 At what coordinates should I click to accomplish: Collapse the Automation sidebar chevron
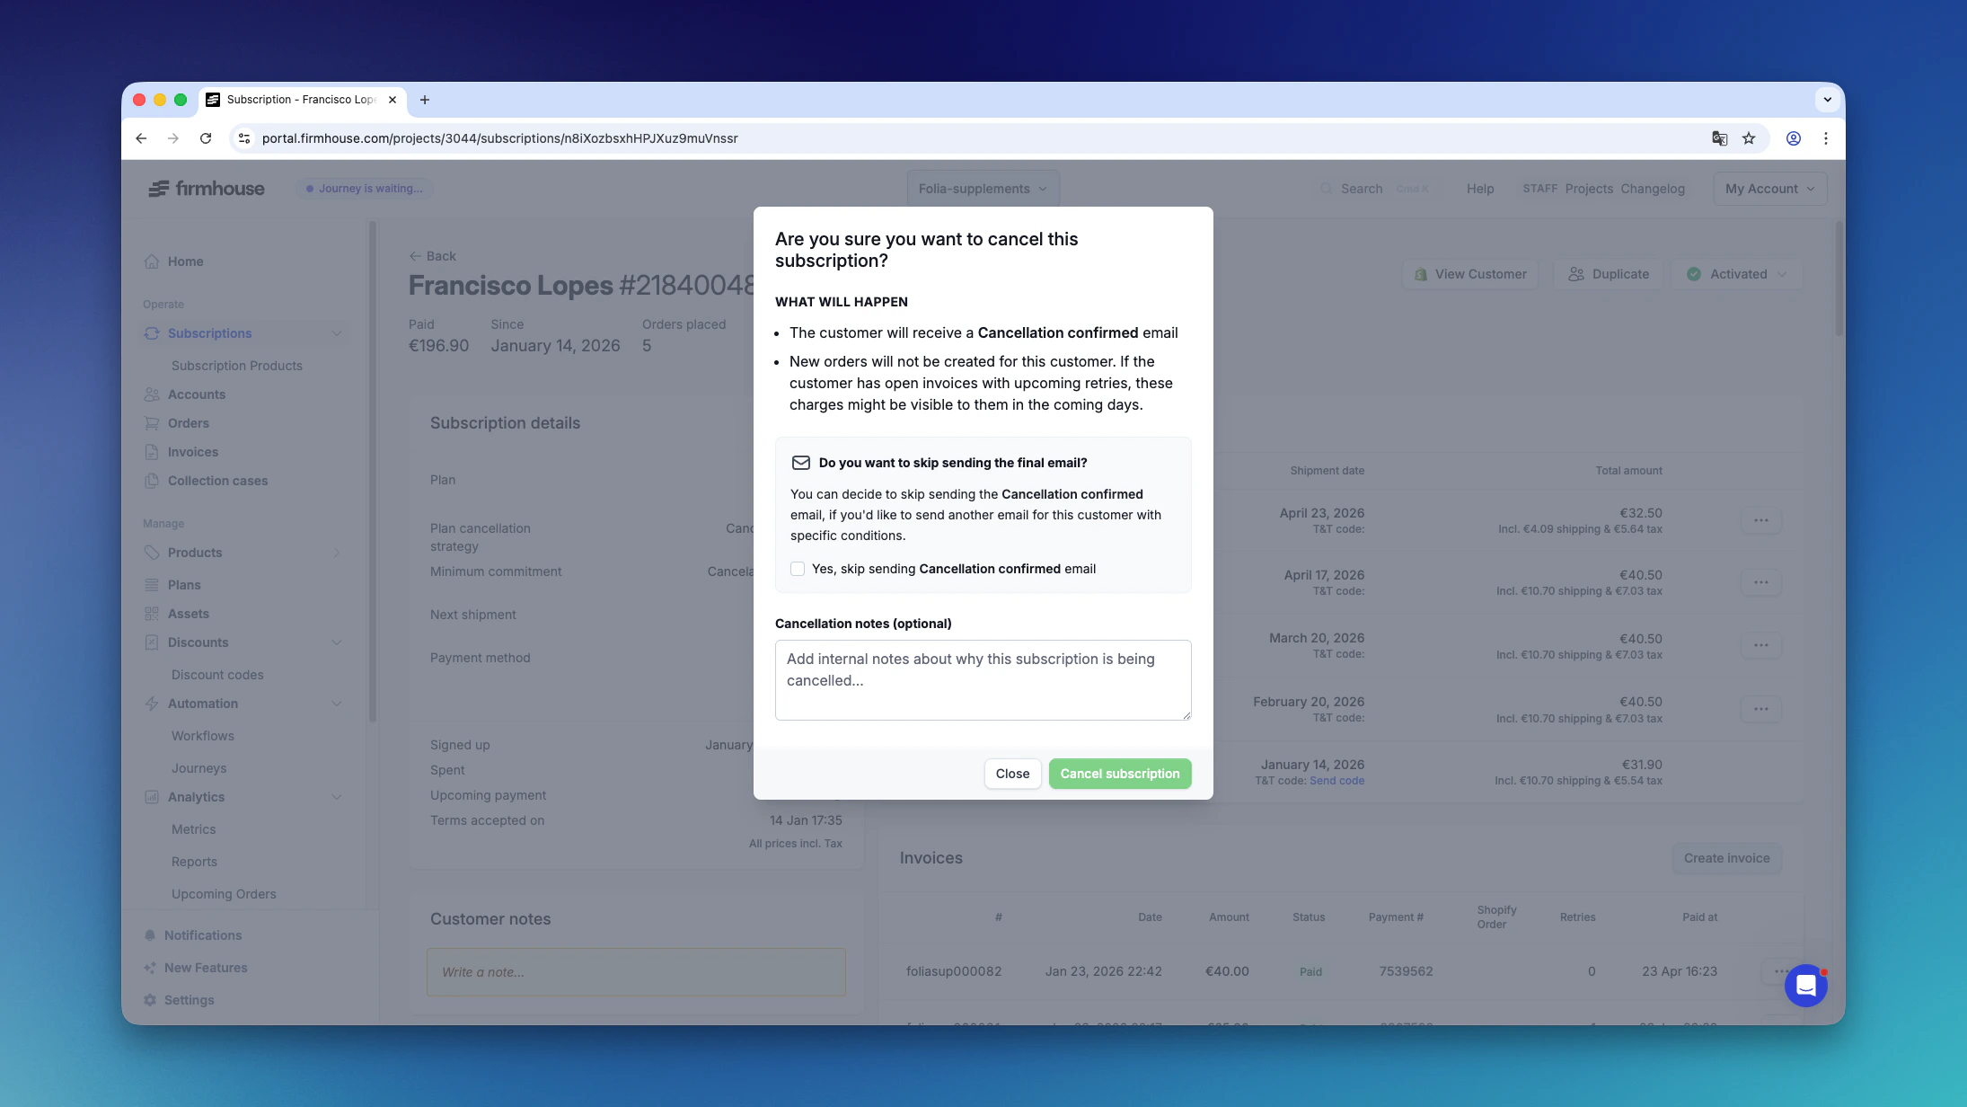click(x=337, y=704)
